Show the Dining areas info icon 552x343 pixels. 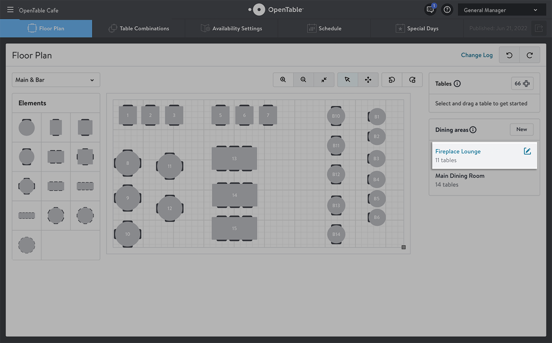coord(473,130)
